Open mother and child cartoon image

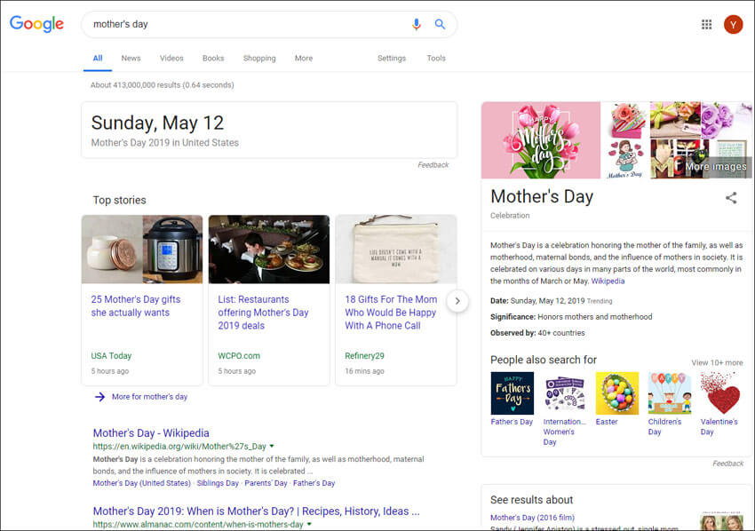(x=625, y=159)
